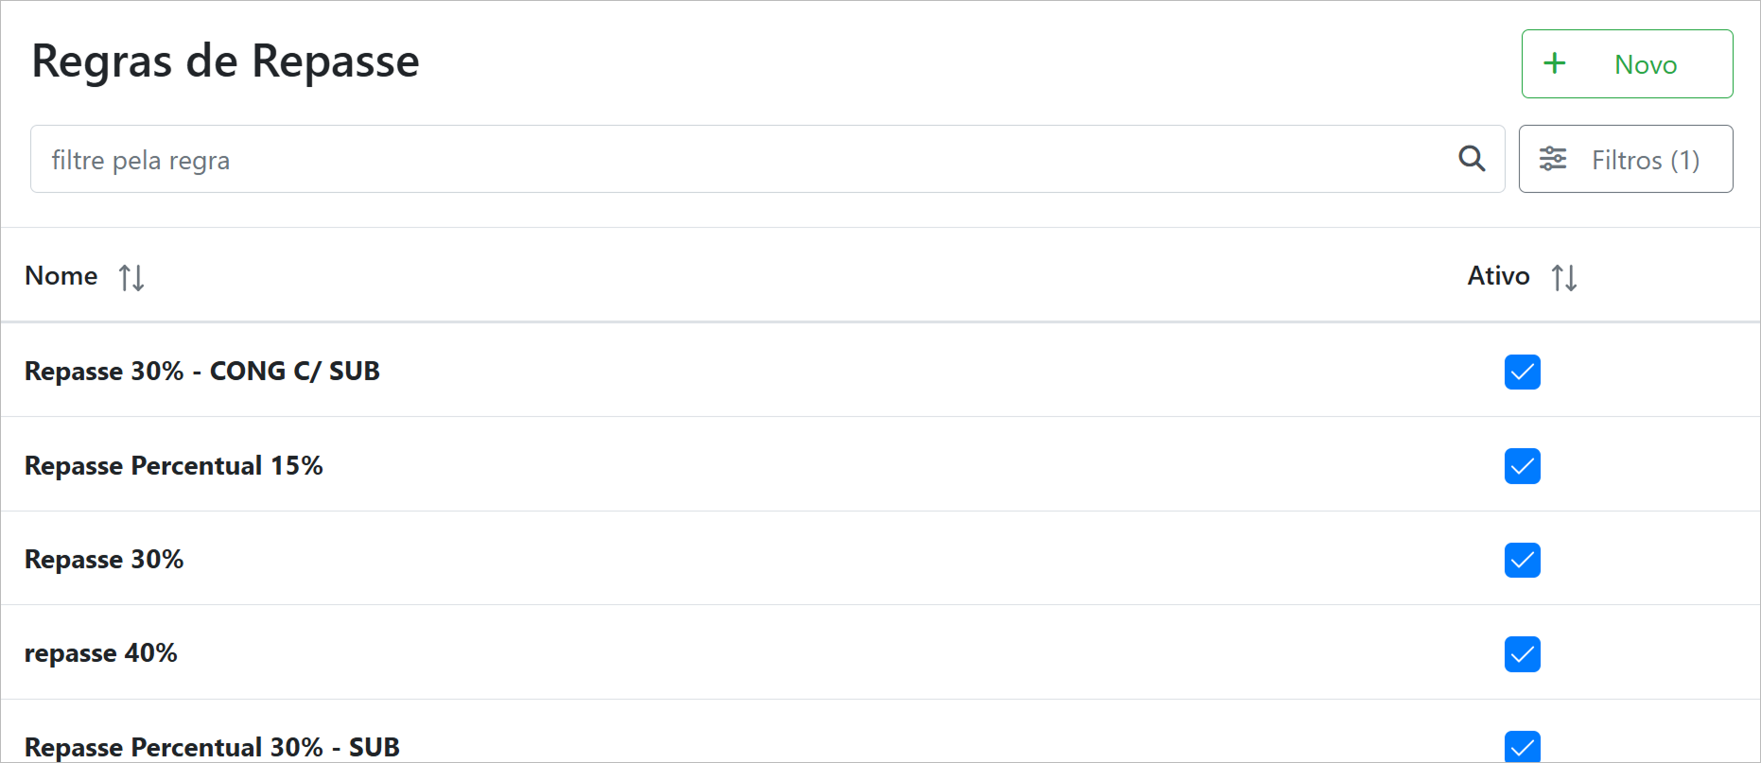Viewport: 1761px width, 763px height.
Task: Toggle Ativo checkbox for repasse 40%
Action: (x=1522, y=654)
